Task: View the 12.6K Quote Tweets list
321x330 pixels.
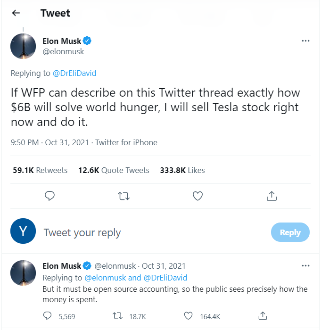Action: pos(114,170)
